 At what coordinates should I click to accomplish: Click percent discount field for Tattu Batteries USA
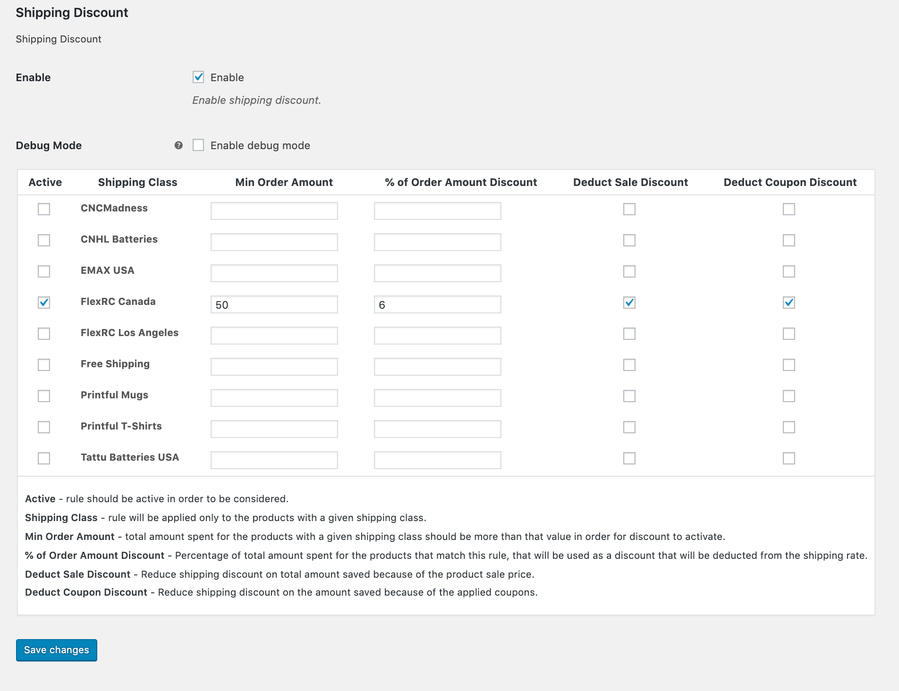438,460
